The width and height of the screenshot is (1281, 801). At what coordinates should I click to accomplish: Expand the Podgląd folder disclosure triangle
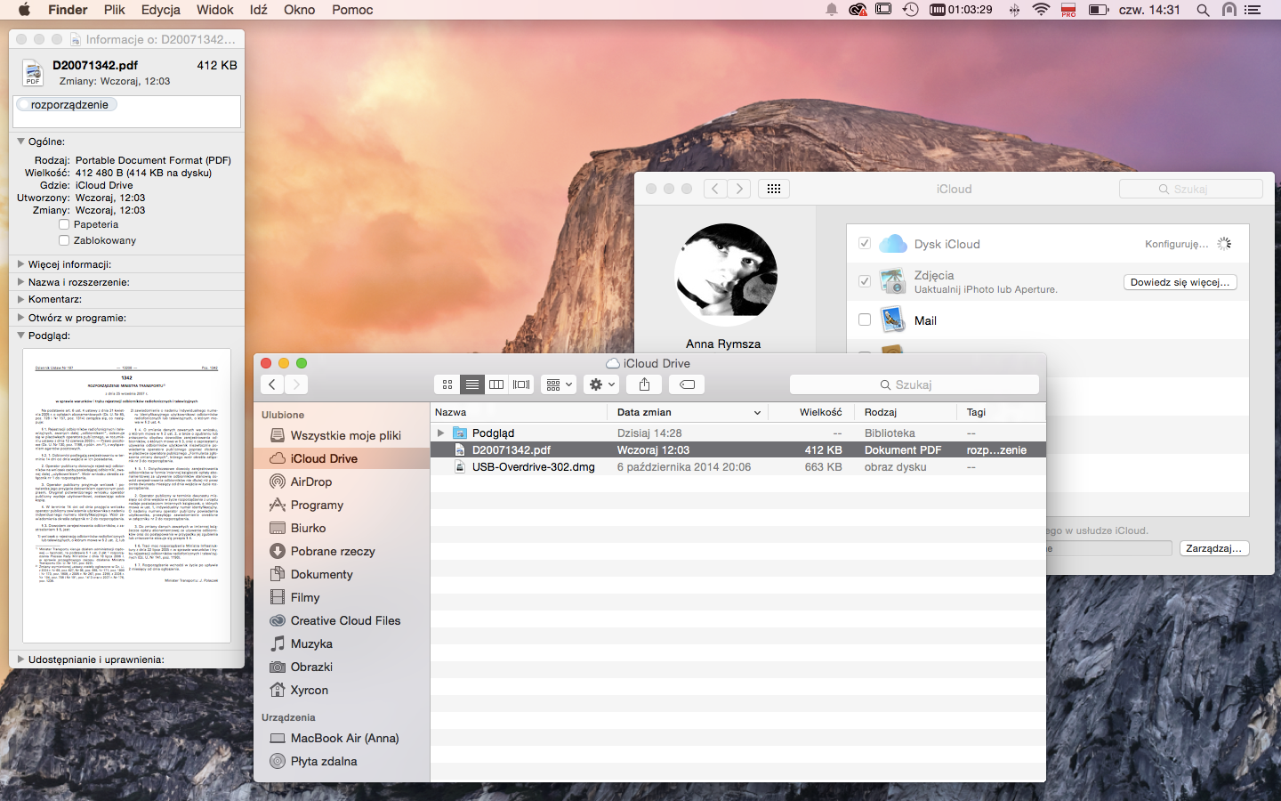coord(440,433)
